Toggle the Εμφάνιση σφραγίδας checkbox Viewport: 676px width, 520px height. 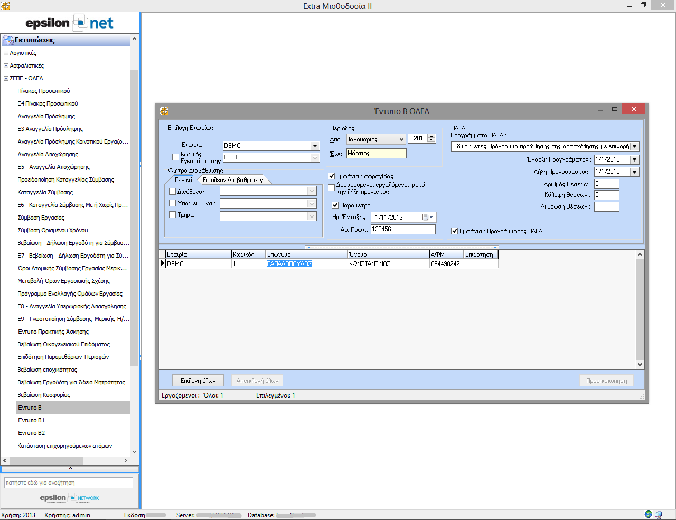(332, 176)
